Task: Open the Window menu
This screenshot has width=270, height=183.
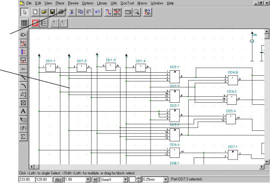Action: [157, 3]
